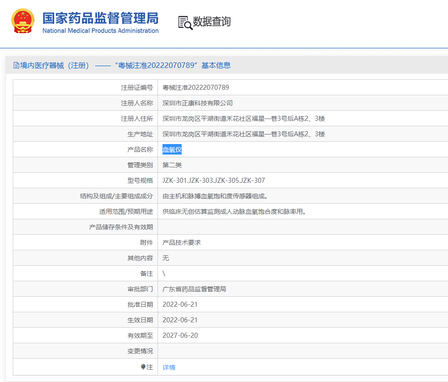
Task: Click the expiry date 2027-06-20
Action: click(x=180, y=336)
